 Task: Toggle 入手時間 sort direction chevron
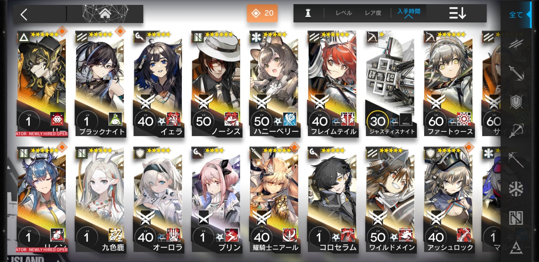[x=409, y=17]
